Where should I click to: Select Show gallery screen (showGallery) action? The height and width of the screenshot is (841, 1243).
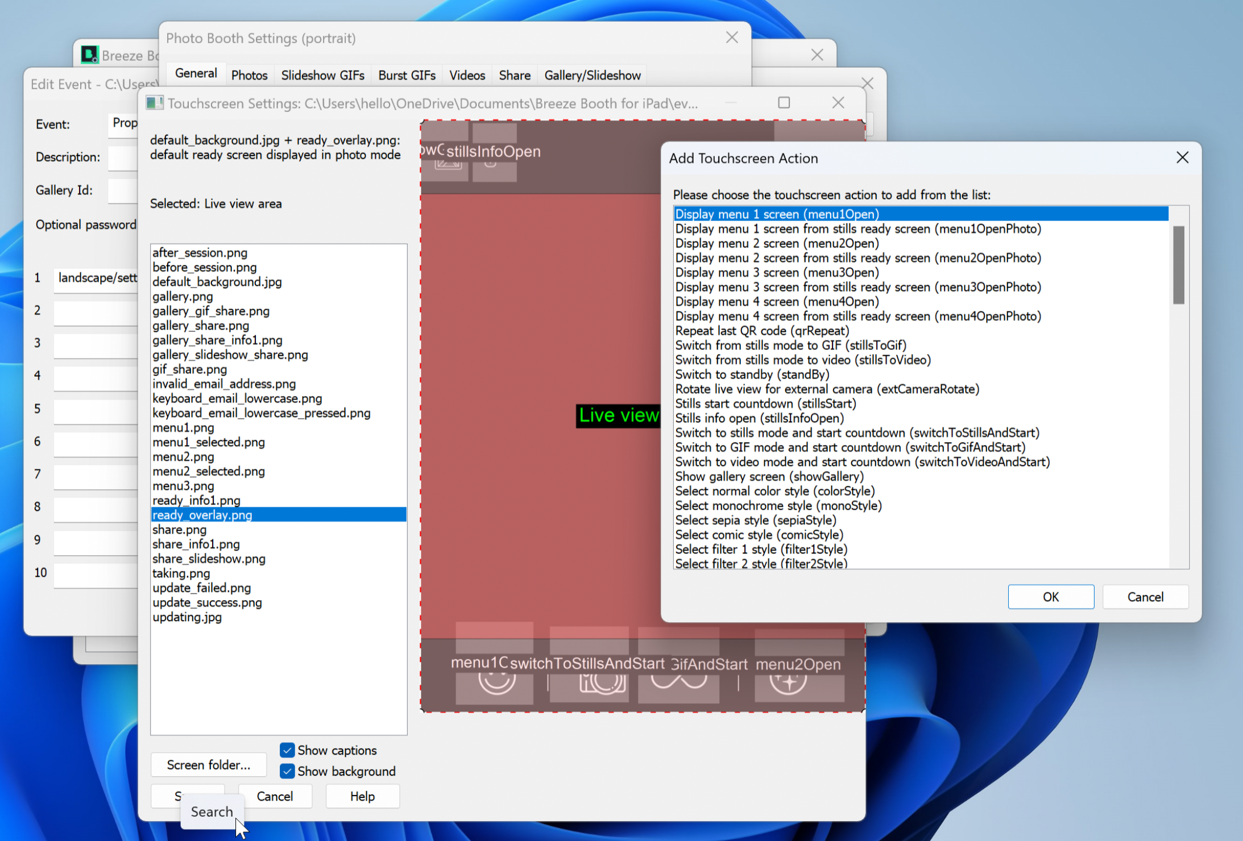tap(769, 476)
